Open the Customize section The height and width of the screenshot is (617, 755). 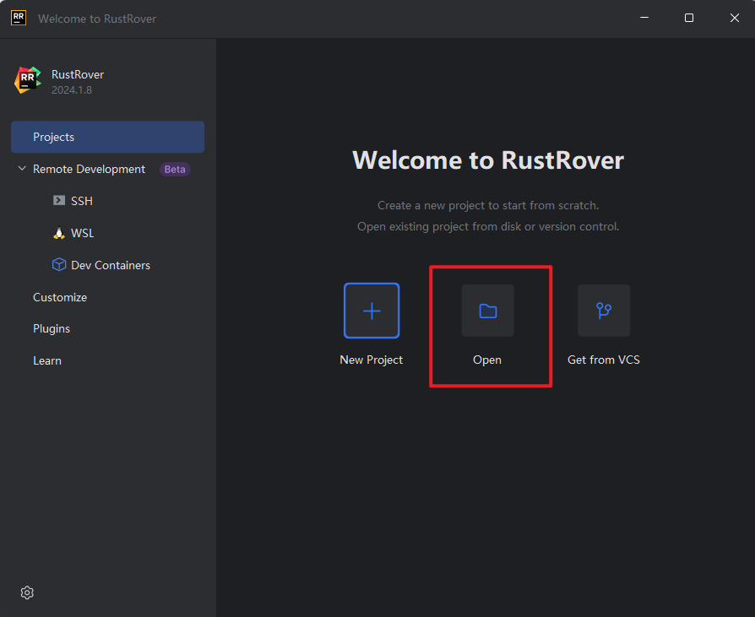pyautogui.click(x=60, y=297)
